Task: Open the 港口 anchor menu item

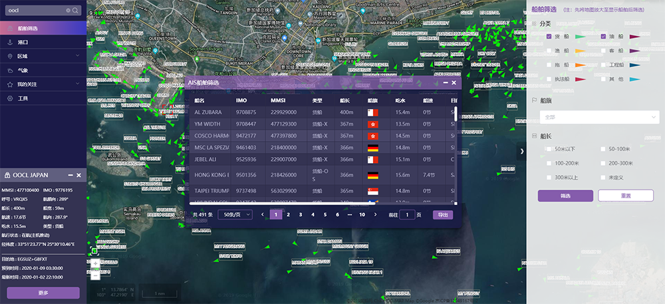Action: pyautogui.click(x=23, y=42)
